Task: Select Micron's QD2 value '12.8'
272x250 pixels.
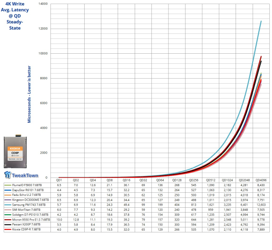Action: point(76,220)
